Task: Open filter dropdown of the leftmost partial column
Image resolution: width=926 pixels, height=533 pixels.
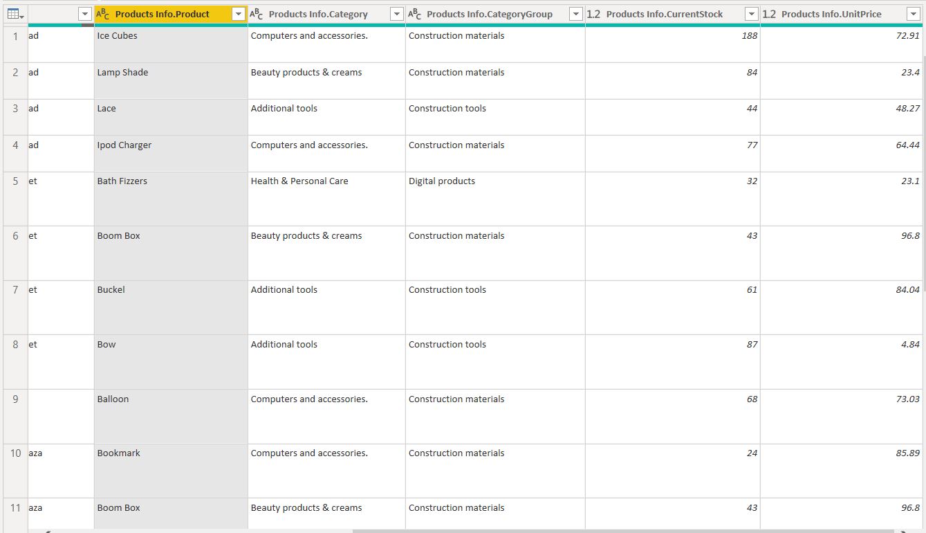Action: pos(84,14)
